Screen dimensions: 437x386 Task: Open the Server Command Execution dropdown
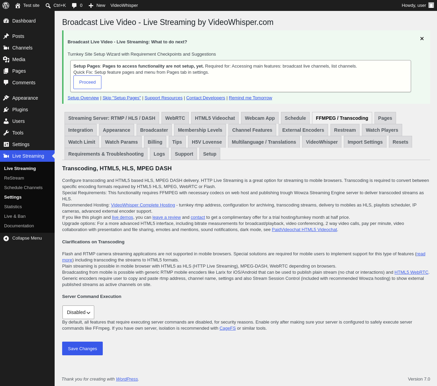click(78, 312)
